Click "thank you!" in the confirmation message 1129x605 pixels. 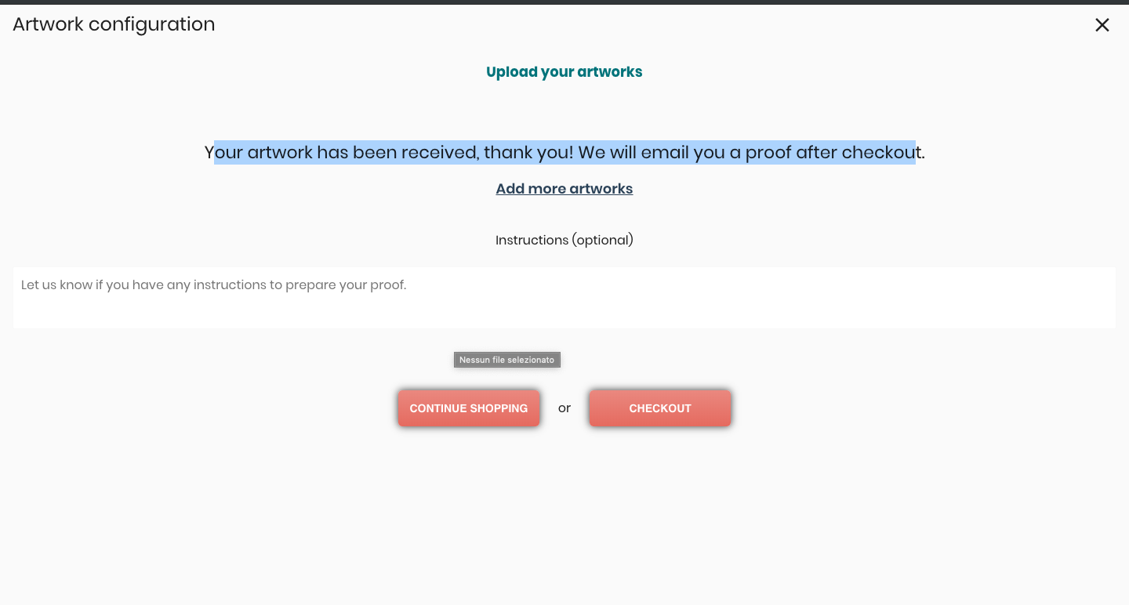[x=528, y=152]
